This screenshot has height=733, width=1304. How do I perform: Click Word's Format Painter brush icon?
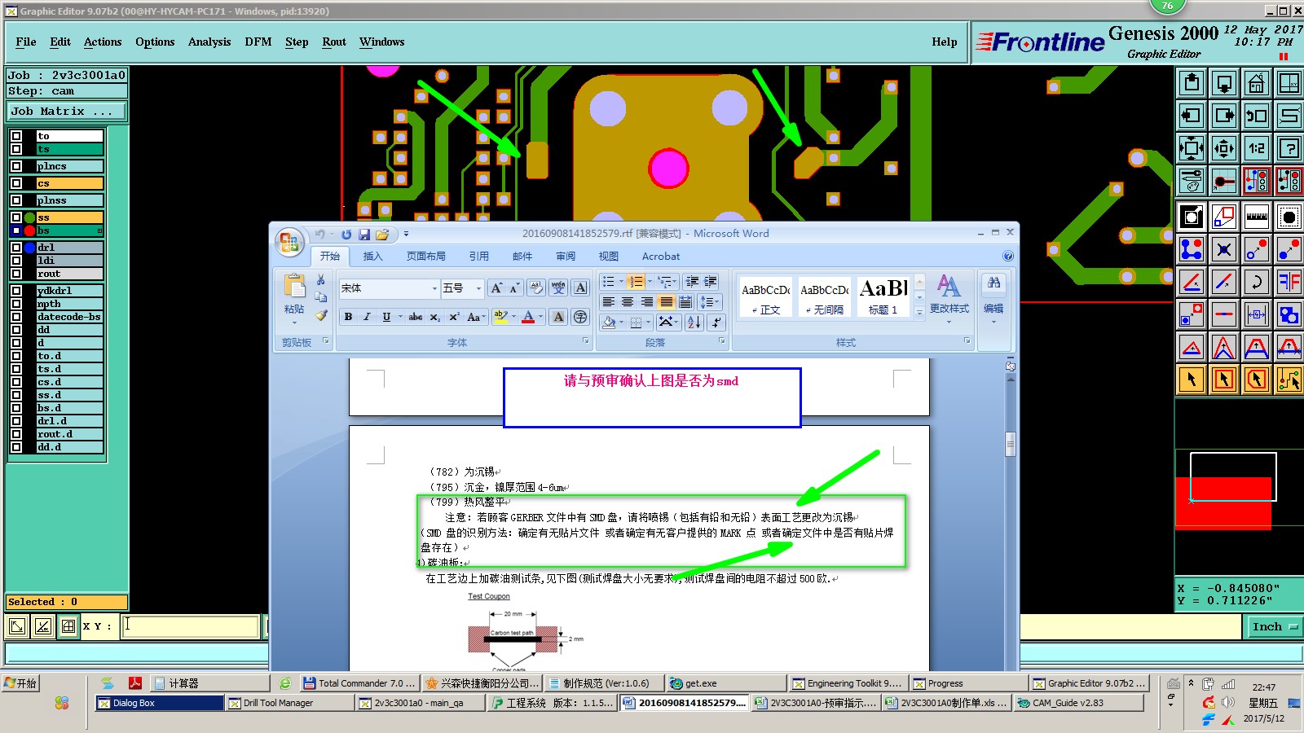pyautogui.click(x=321, y=314)
